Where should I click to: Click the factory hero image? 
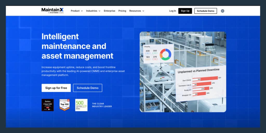(x=183, y=72)
